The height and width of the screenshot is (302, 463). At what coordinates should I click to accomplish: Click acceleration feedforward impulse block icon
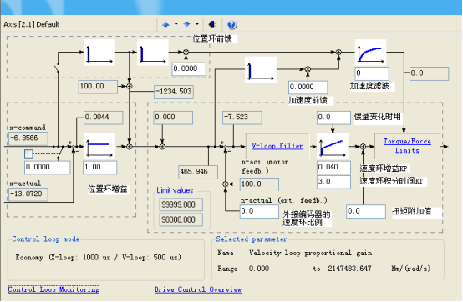[x=261, y=69]
